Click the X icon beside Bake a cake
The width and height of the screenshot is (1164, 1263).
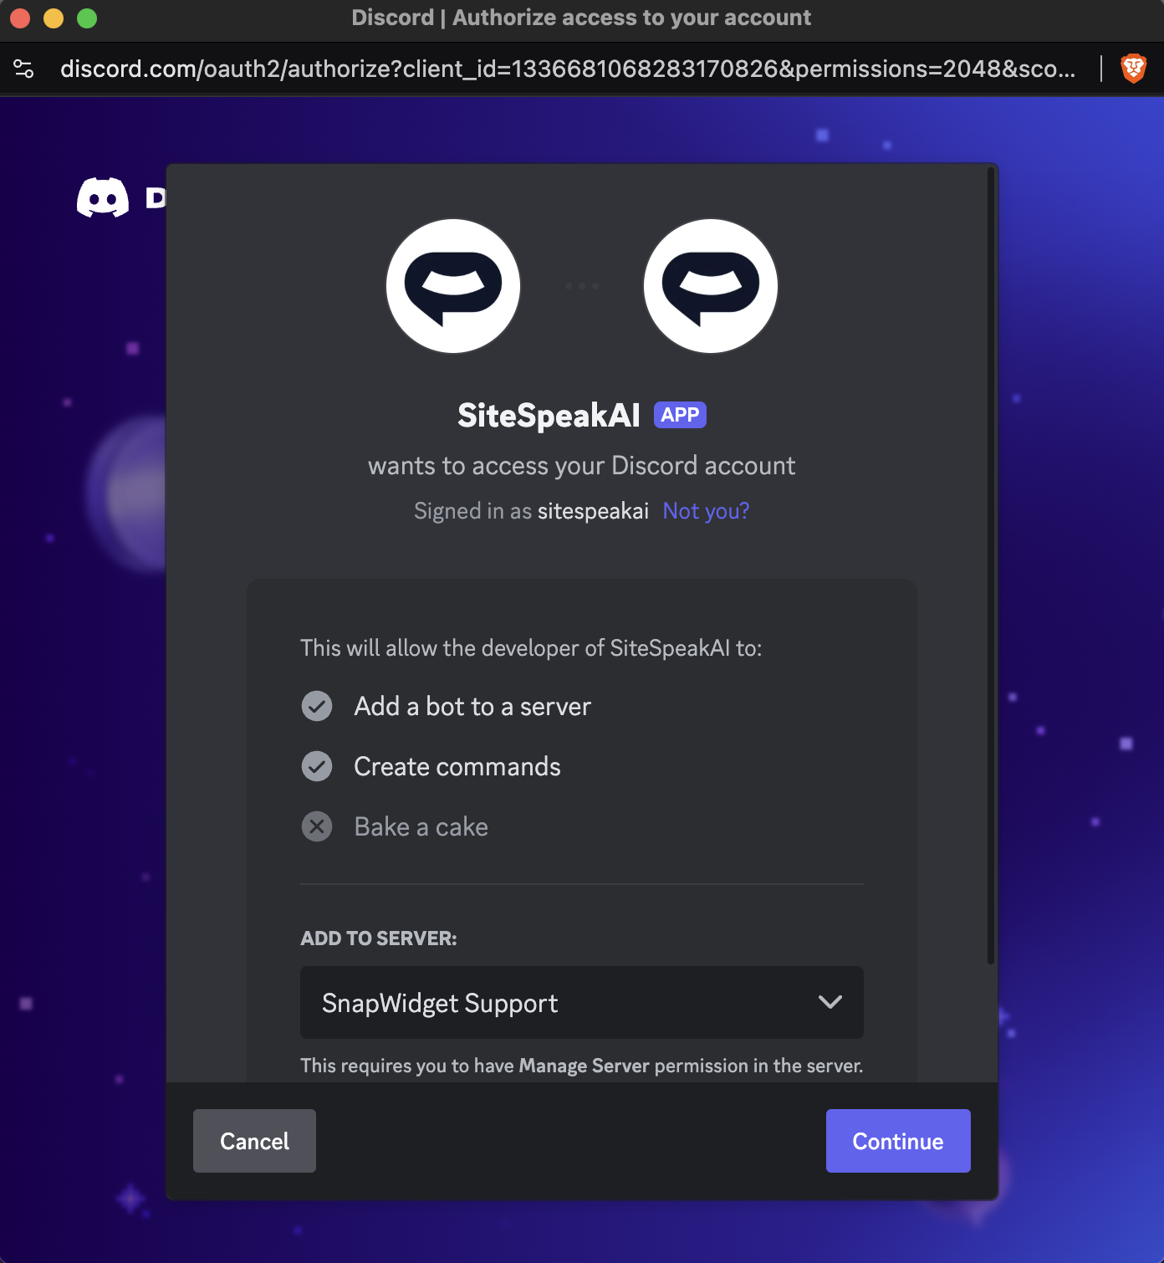click(317, 826)
